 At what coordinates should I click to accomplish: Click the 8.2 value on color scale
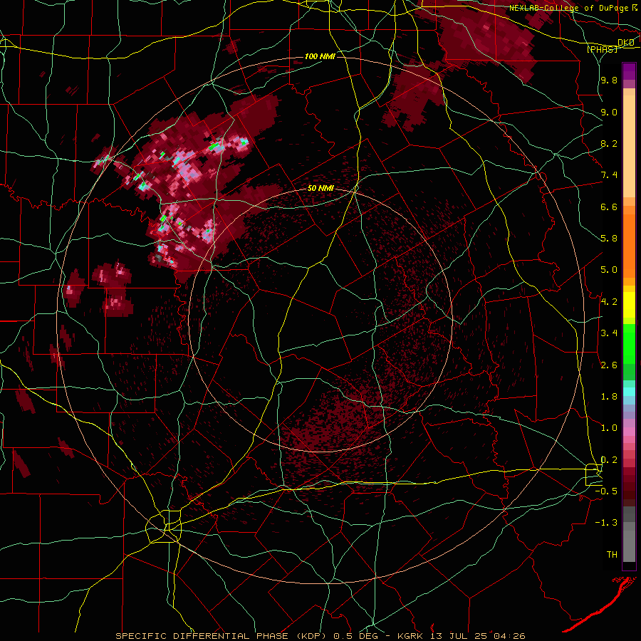tap(609, 143)
